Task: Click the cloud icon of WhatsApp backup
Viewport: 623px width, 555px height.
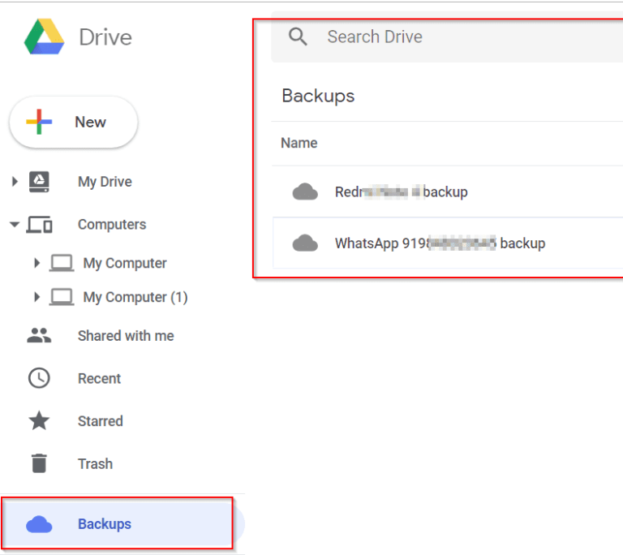Action: (305, 243)
